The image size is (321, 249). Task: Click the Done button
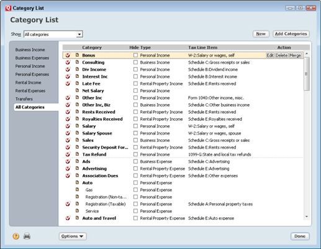[300, 236]
